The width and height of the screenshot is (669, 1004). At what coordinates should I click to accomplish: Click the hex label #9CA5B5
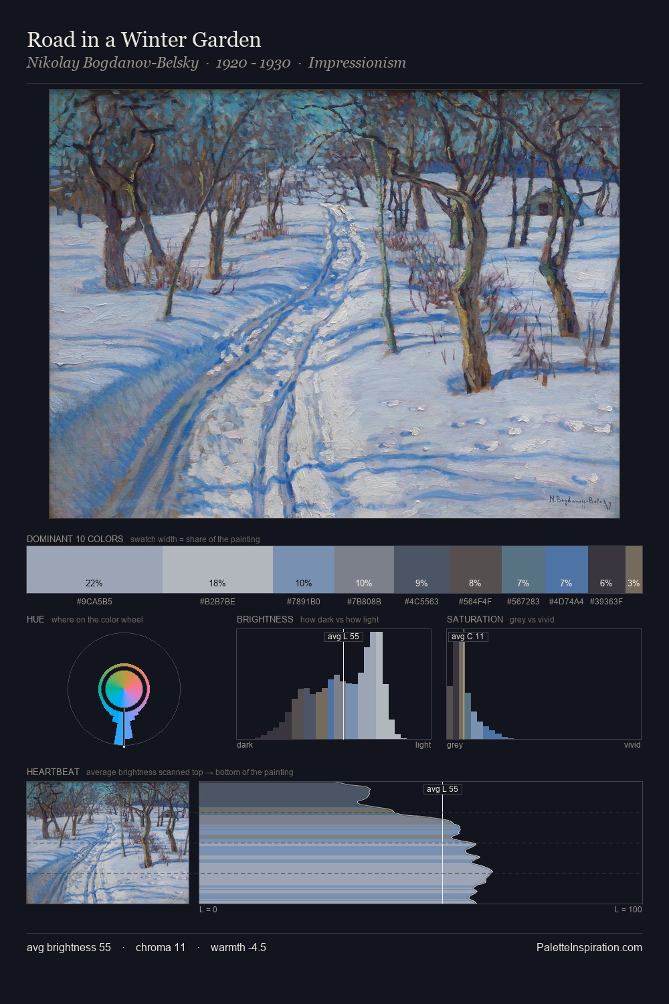click(x=94, y=601)
